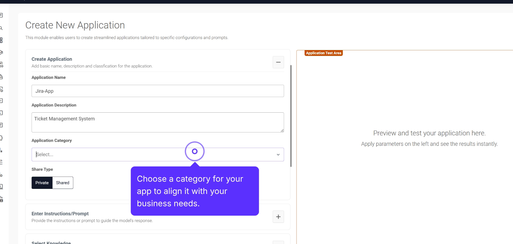Keep Private share type selected
513x244 pixels.
point(42,183)
